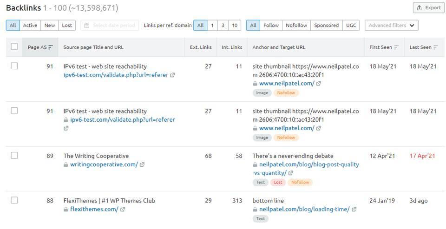The image size is (446, 229).
Task: Open second ipv6-test.com source link with lock
Action: 123,120
